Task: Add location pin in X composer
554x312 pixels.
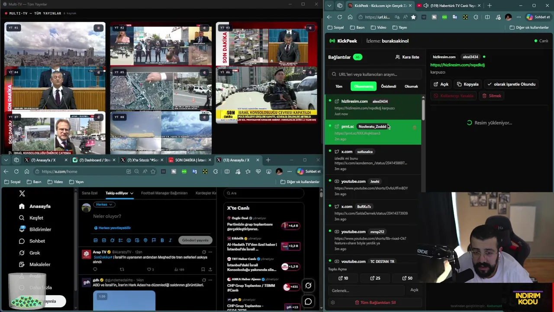Action: point(145,240)
